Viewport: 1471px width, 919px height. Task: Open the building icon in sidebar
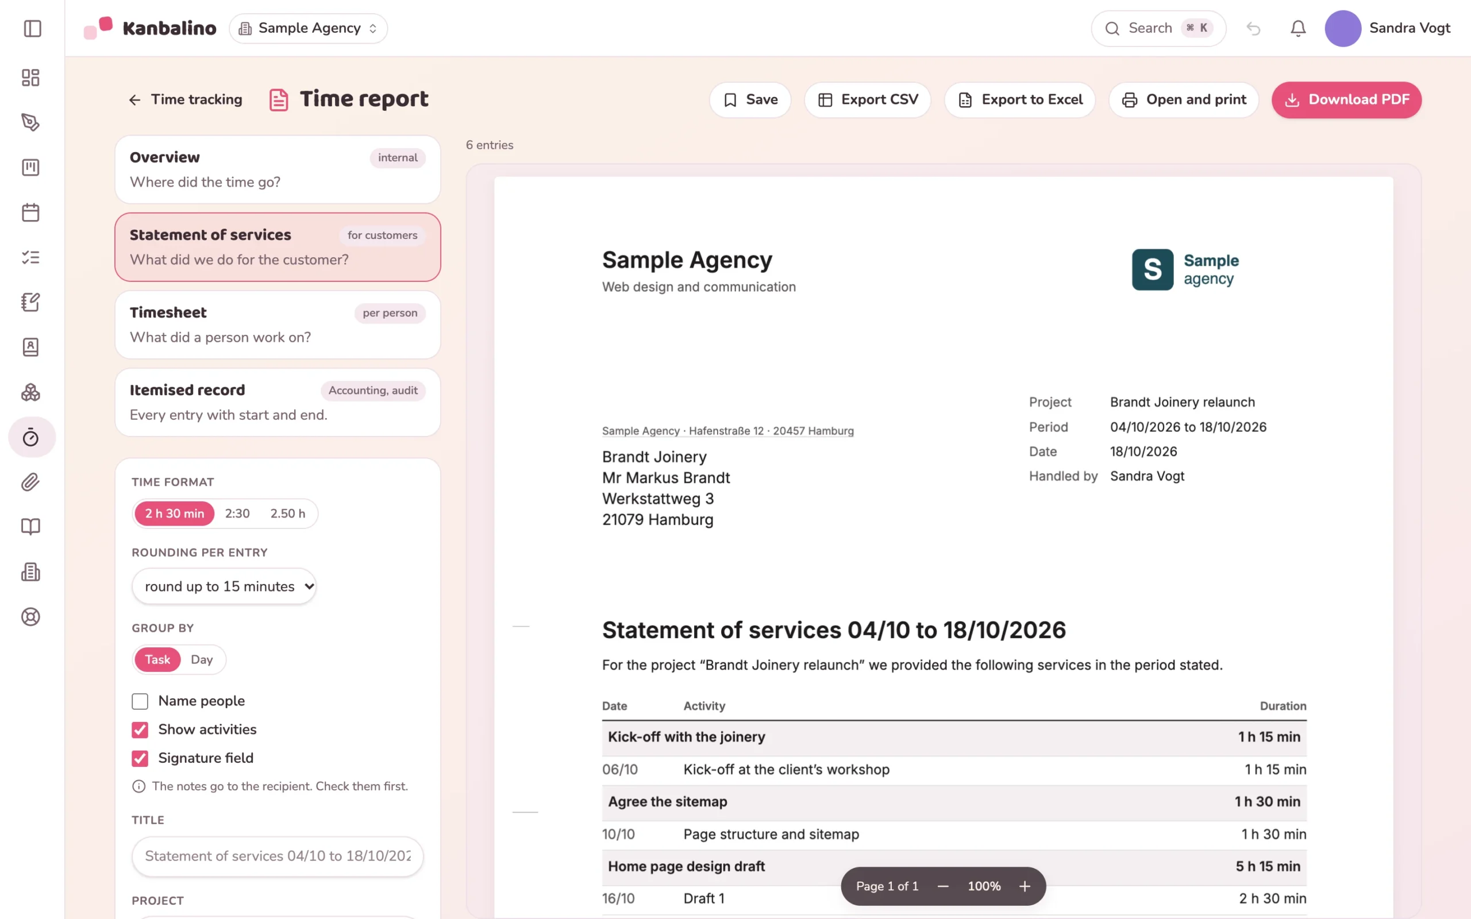(30, 572)
